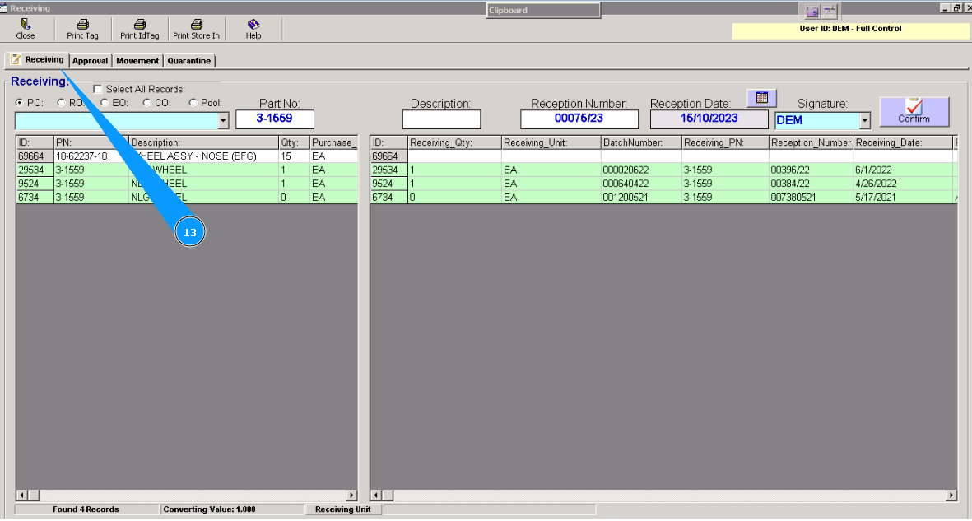Screen dimensions: 972x521
Task: Click reception number 00384/22 cell
Action: coord(811,184)
